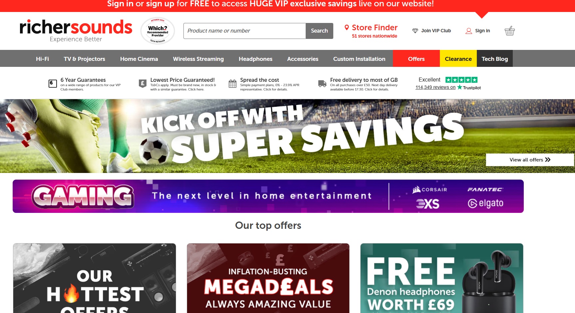Open the Which? Recommended Provider badge

pos(158,31)
